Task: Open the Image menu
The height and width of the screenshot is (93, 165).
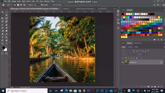Action: pyautogui.click(x=14, y=1)
